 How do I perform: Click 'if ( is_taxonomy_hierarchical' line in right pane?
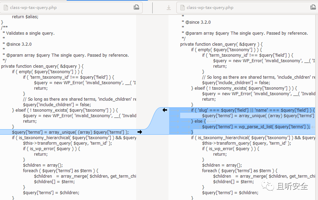coord(253,138)
